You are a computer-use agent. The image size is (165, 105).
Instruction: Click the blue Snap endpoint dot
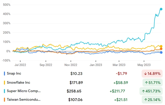161,52
